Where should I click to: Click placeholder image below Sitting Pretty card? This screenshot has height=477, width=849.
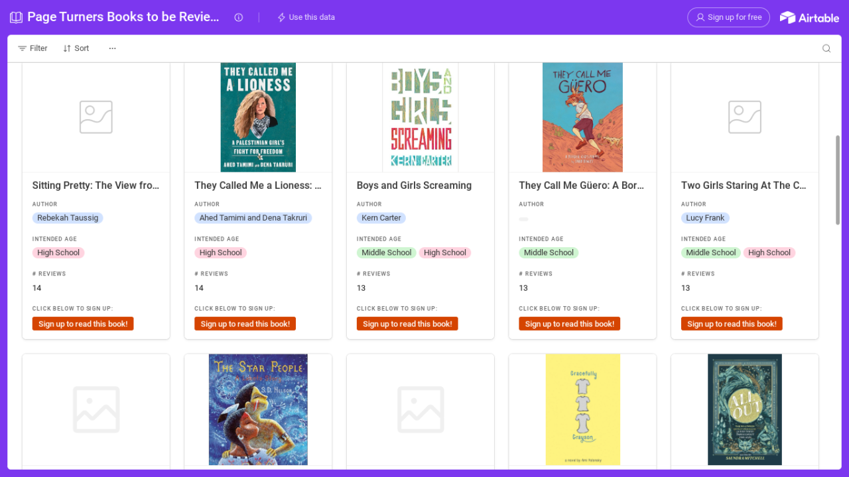[x=96, y=409]
